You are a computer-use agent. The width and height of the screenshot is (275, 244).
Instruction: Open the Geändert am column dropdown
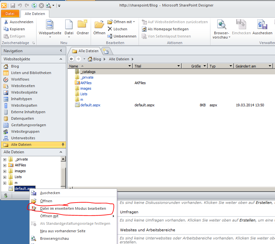[x=270, y=66]
